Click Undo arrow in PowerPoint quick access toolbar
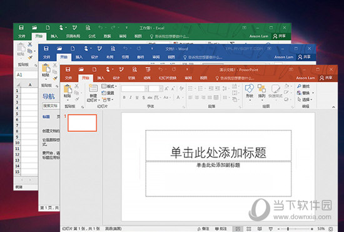Viewport: 344px width, 232px height. click(x=161, y=69)
